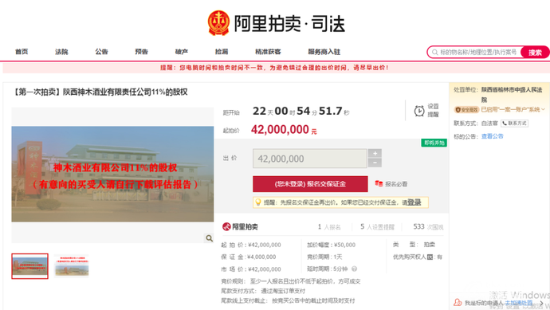Open the 拍漏 menu item
The image size is (550, 310).
click(222, 52)
